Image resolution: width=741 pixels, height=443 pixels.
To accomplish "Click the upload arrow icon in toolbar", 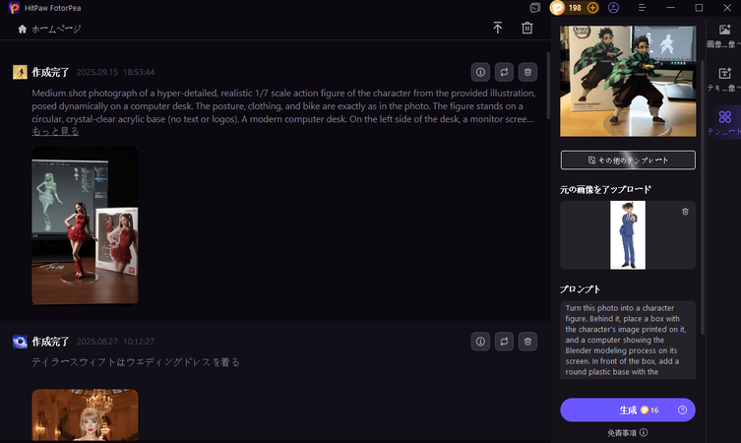I will (498, 28).
